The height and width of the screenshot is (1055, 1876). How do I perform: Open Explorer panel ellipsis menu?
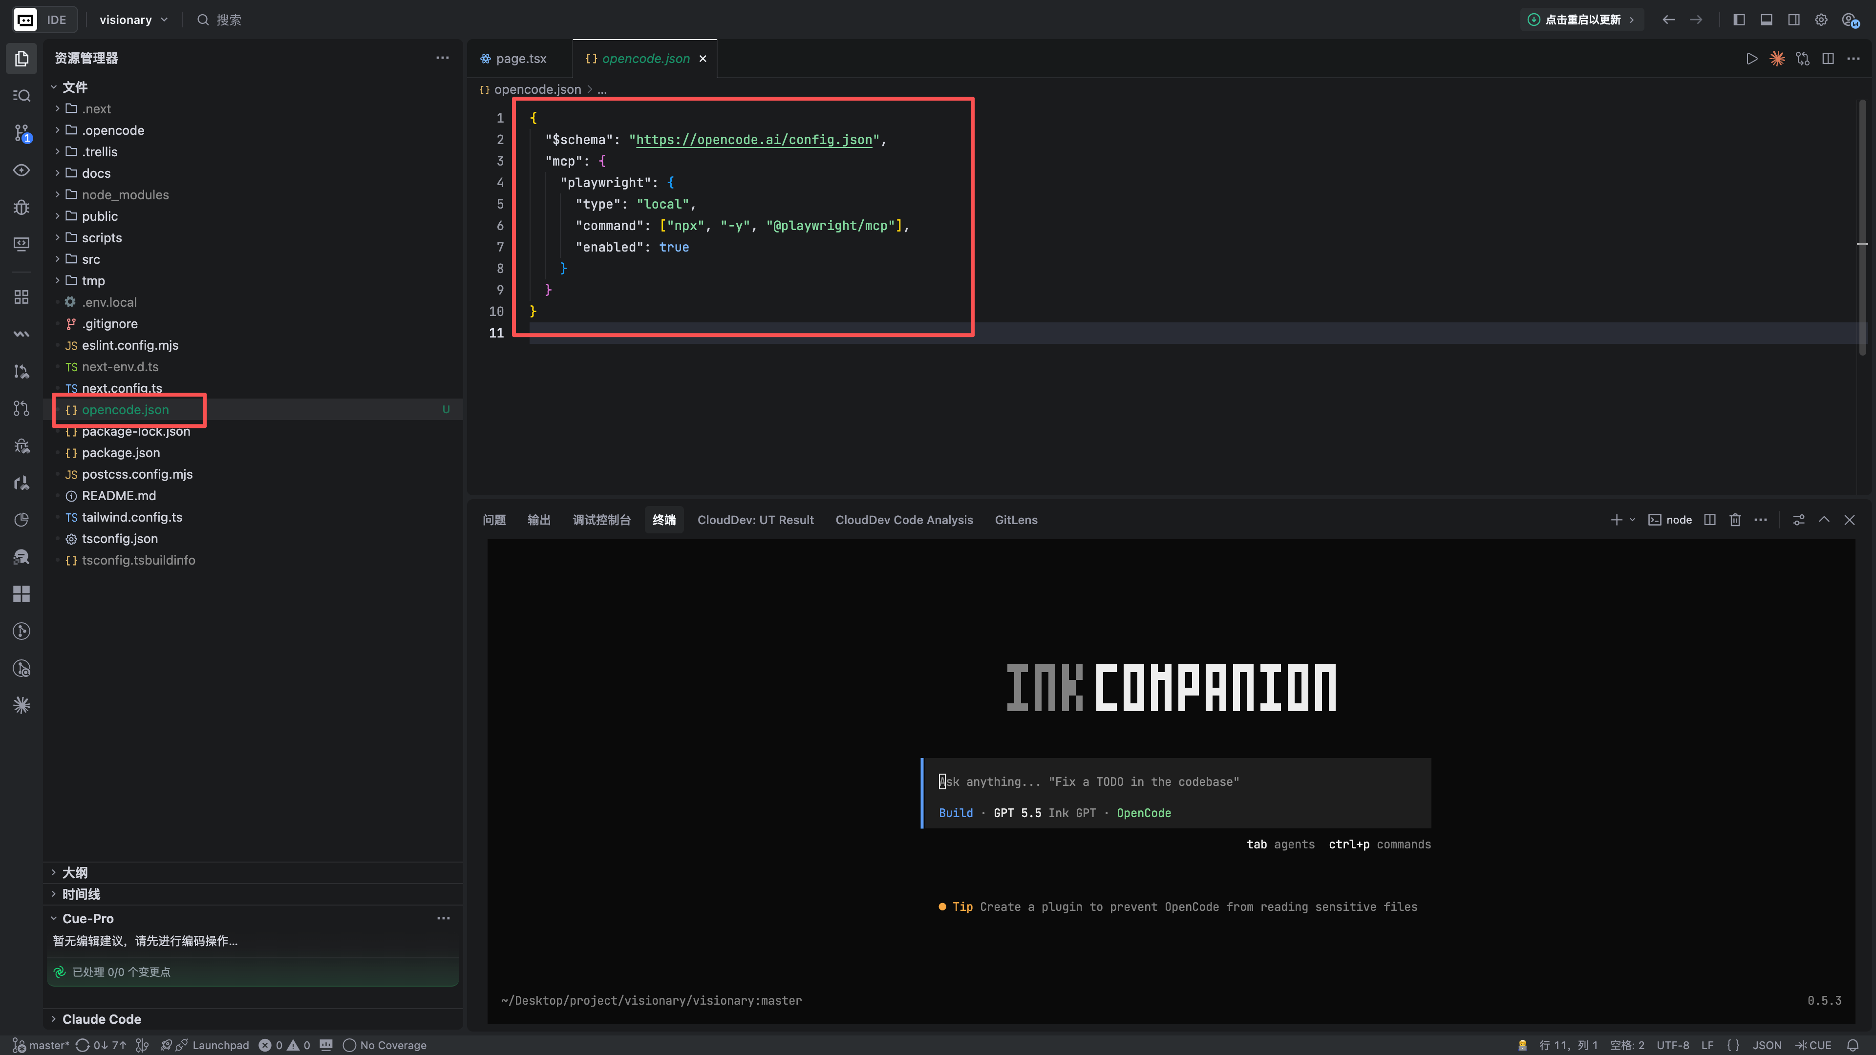(x=442, y=58)
